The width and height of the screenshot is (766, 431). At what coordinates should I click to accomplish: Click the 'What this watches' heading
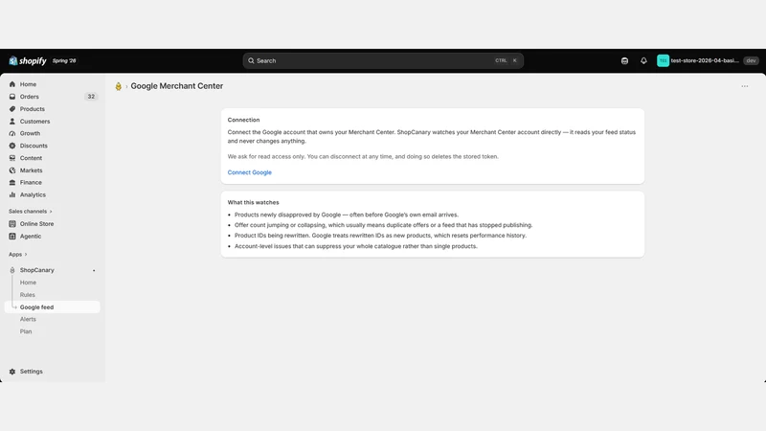pyautogui.click(x=253, y=202)
